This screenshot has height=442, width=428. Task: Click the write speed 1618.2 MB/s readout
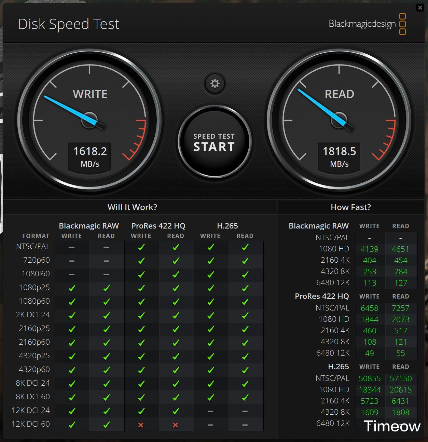click(90, 157)
